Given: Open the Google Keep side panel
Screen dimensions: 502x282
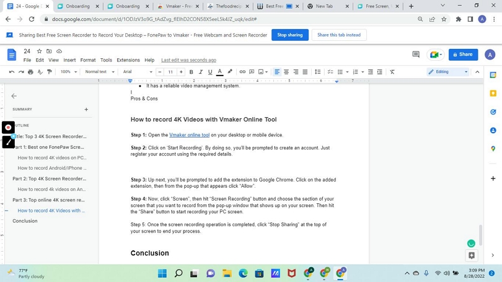Looking at the screenshot, I should (493, 94).
